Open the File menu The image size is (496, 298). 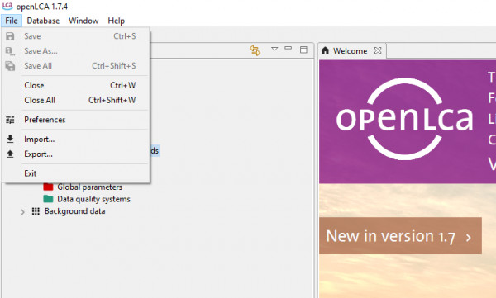pyautogui.click(x=12, y=21)
